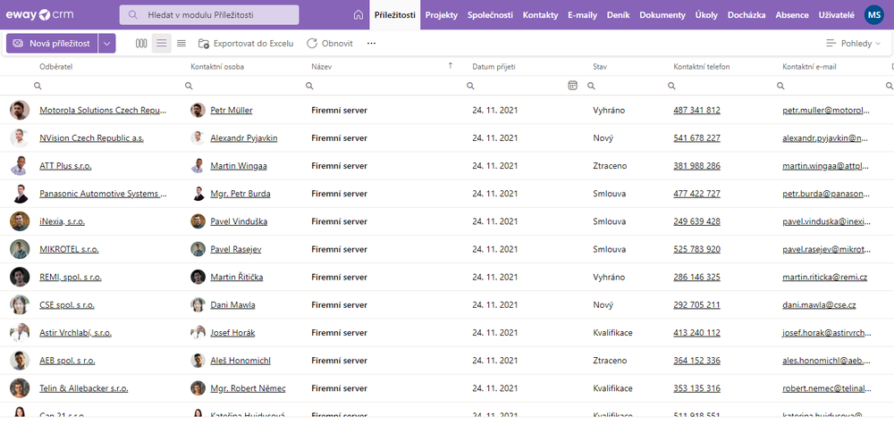894x424 pixels.
Task: Open the Úkoly tab
Action: (x=706, y=15)
